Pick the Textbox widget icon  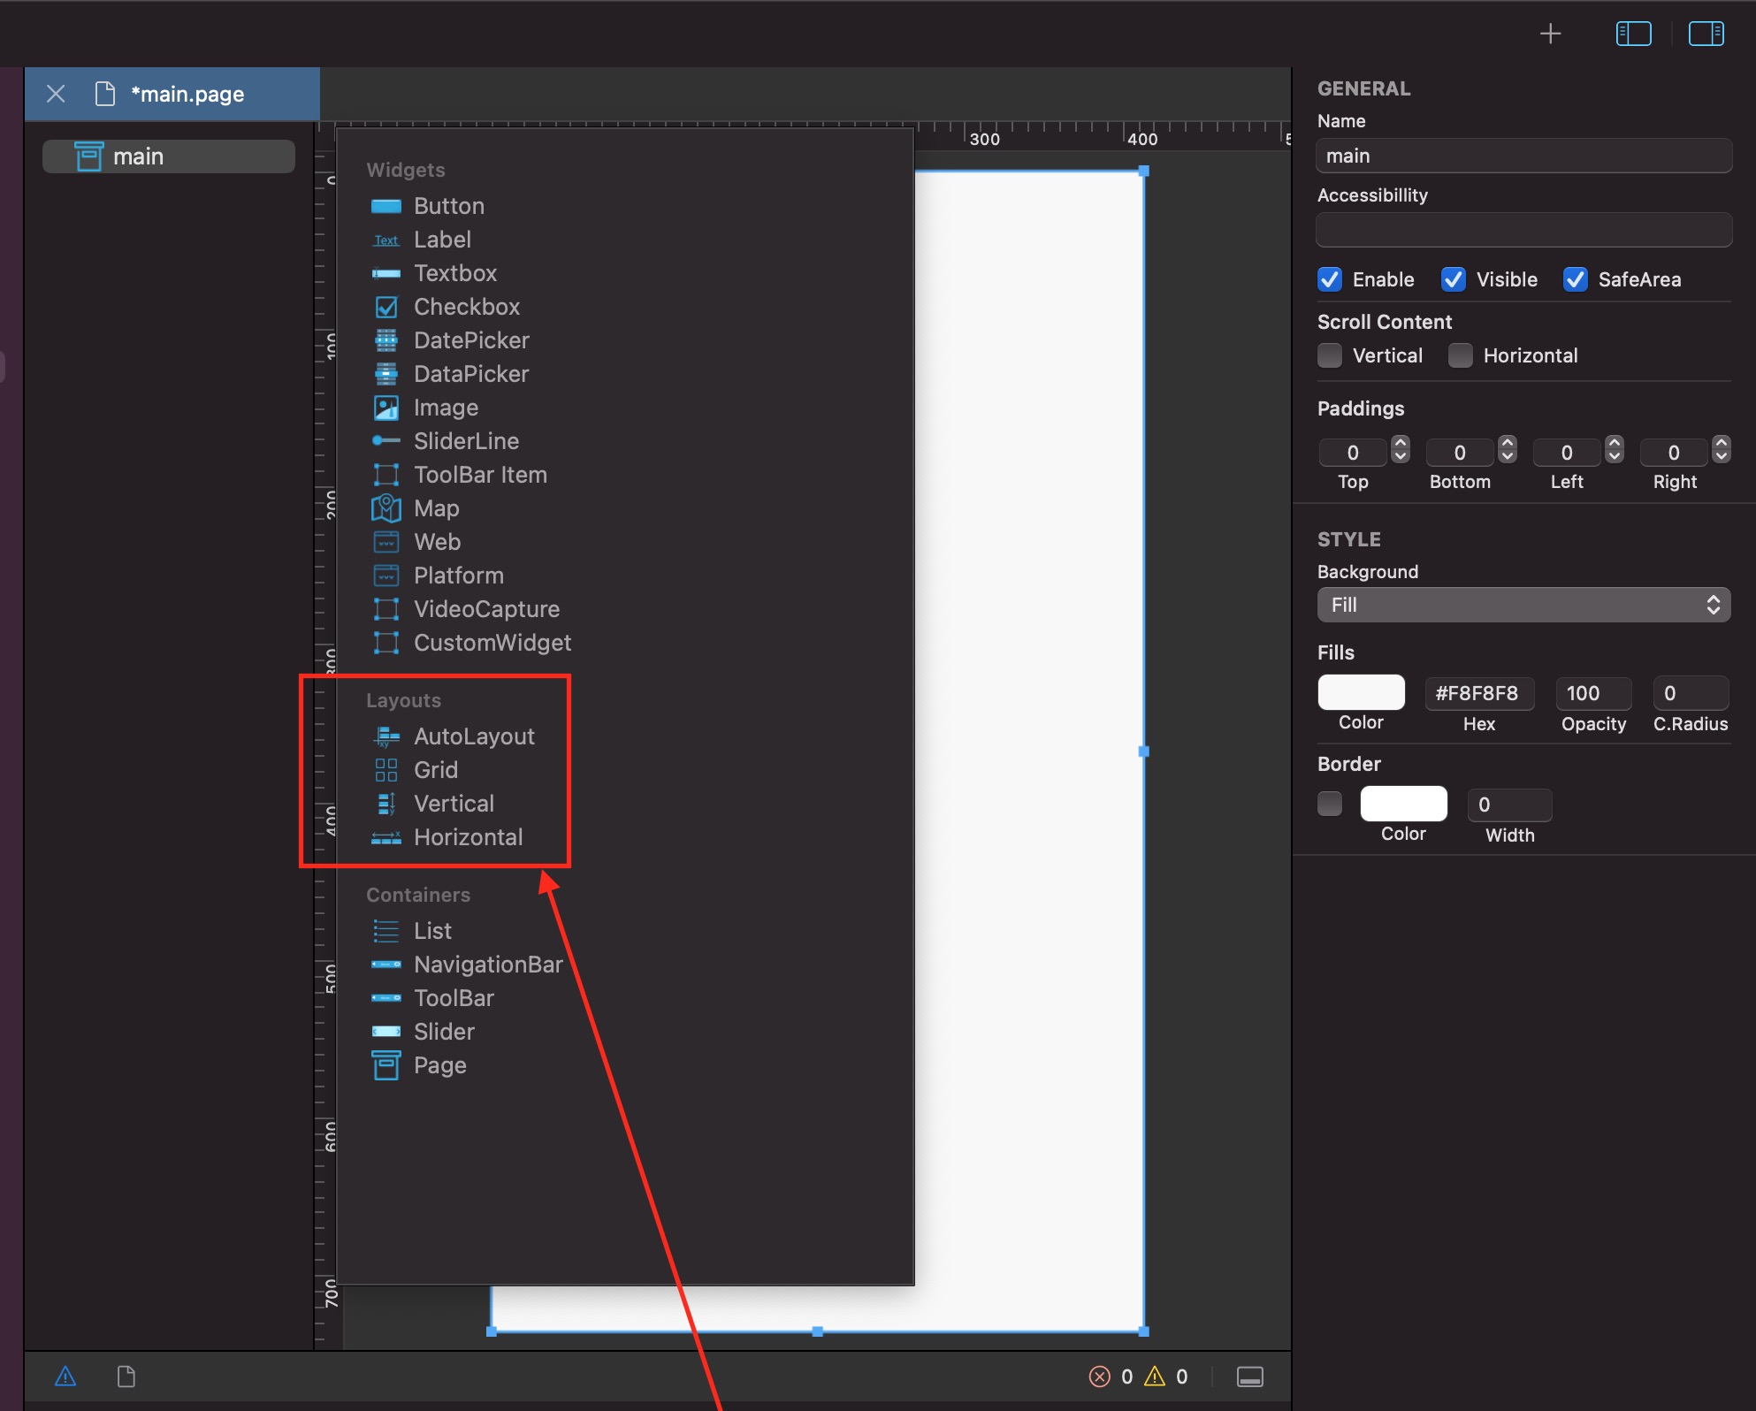coord(386,273)
